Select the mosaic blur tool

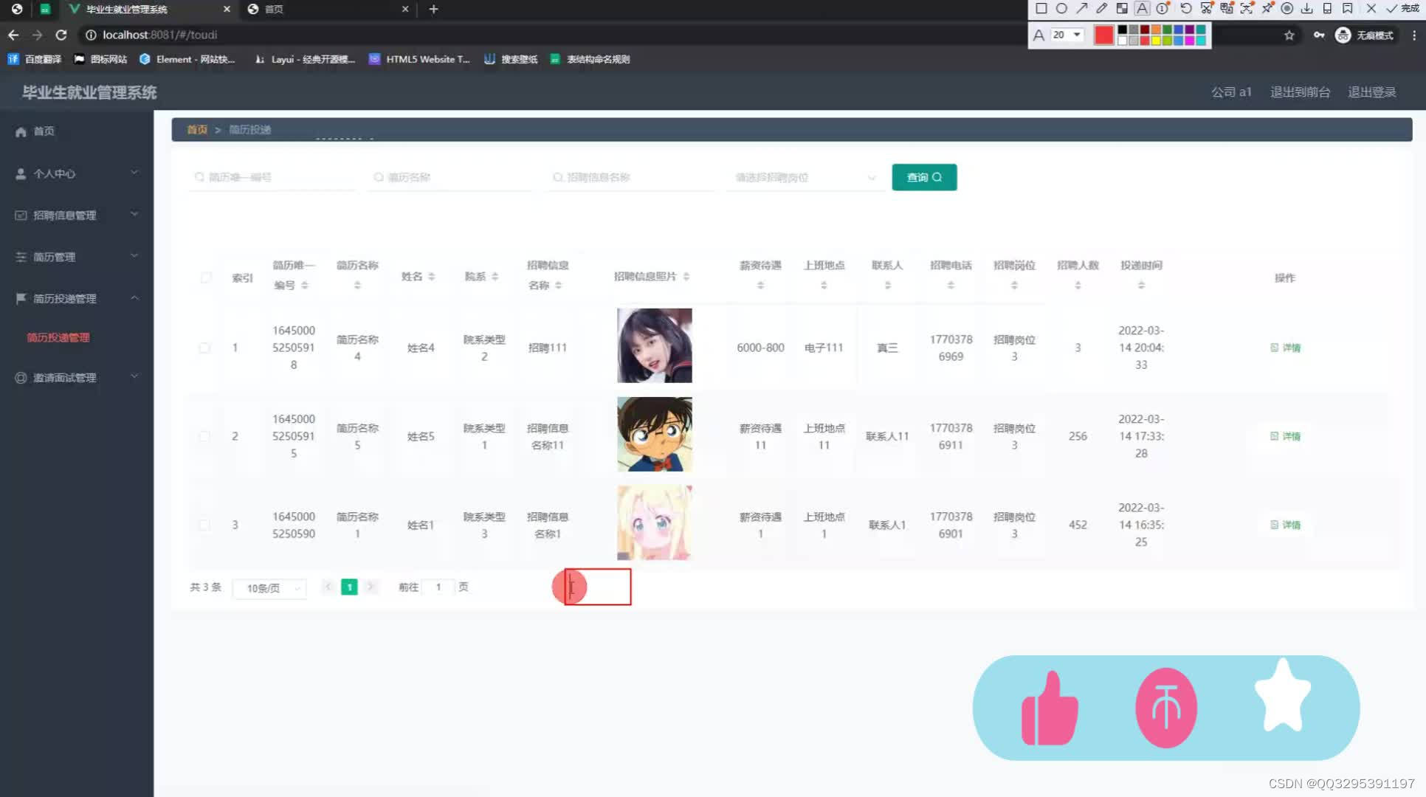1122,9
